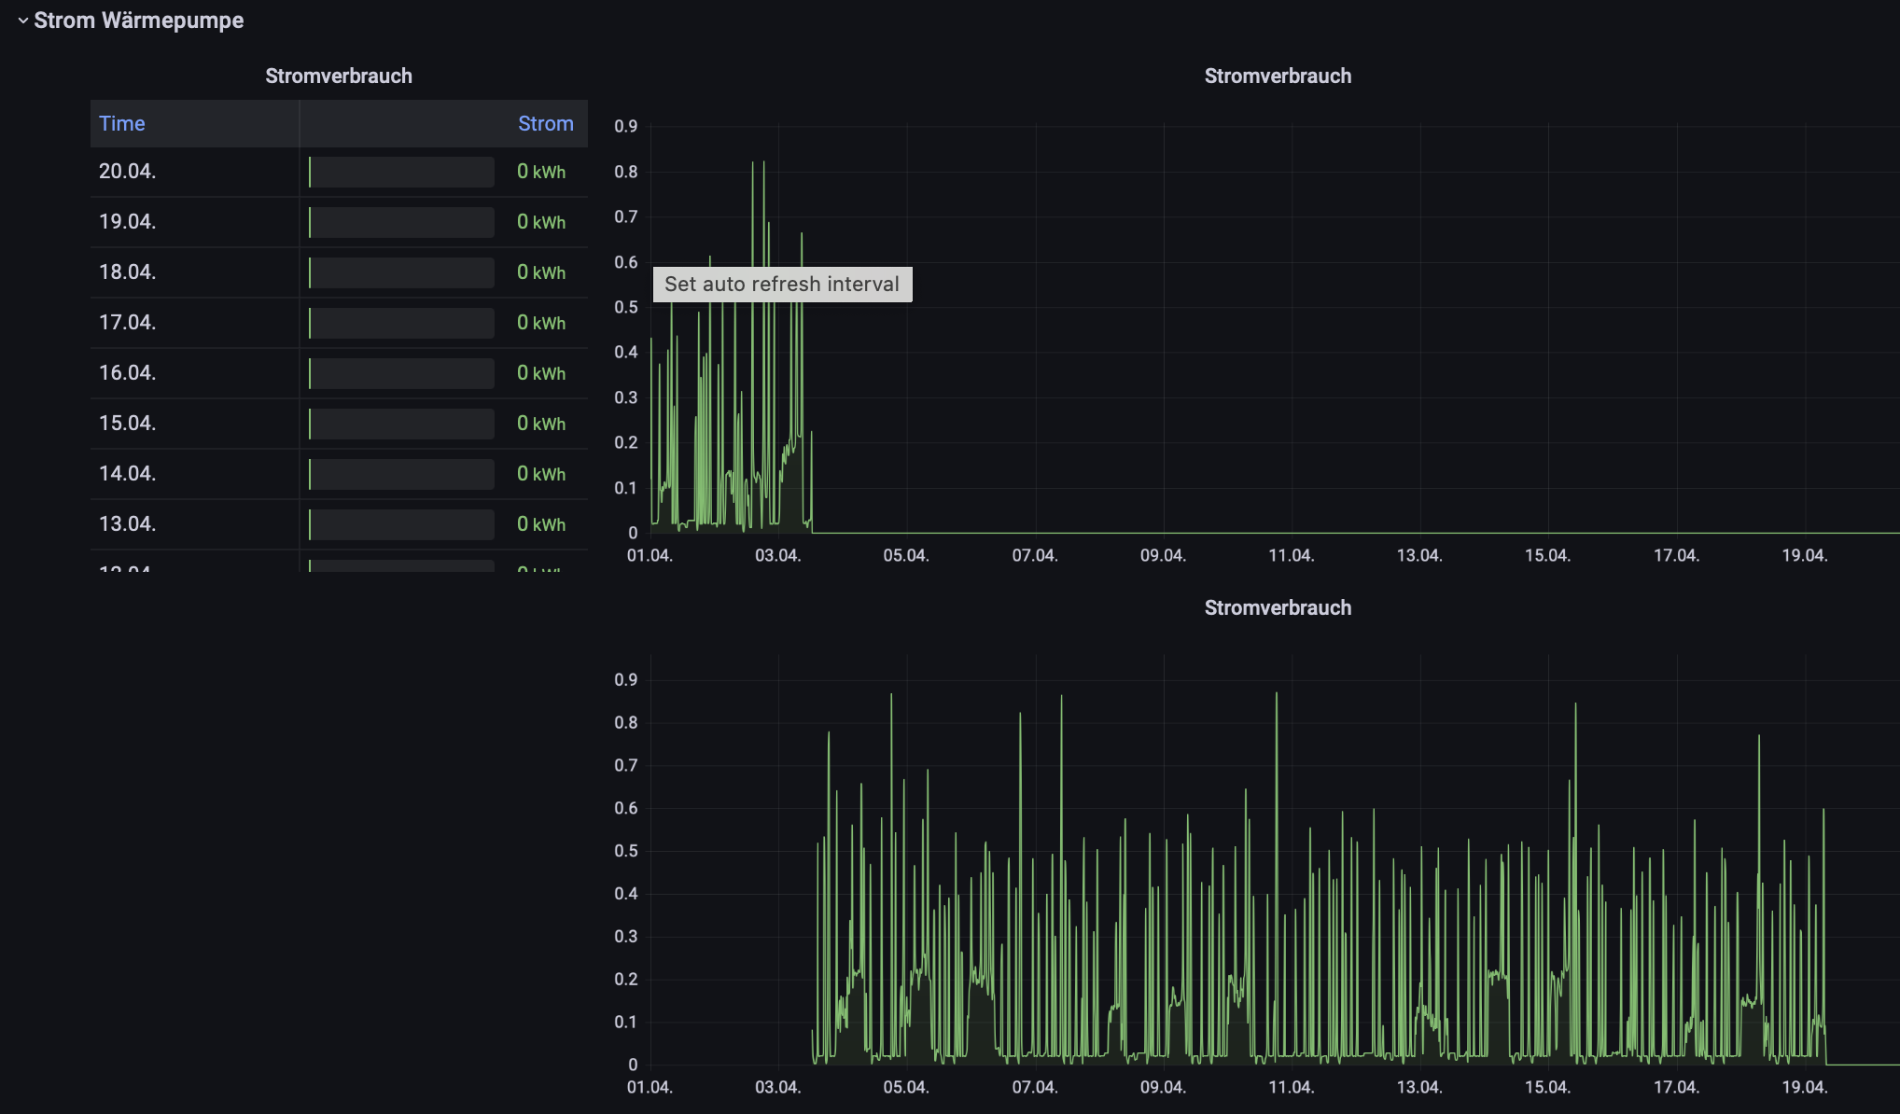Screen dimensions: 1900x1114
Task: Click the 0.9 y-axis label on the upper chart
Action: (x=625, y=127)
